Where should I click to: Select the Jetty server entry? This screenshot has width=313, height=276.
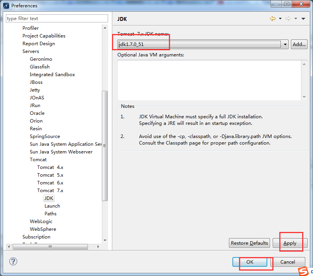coord(35,90)
